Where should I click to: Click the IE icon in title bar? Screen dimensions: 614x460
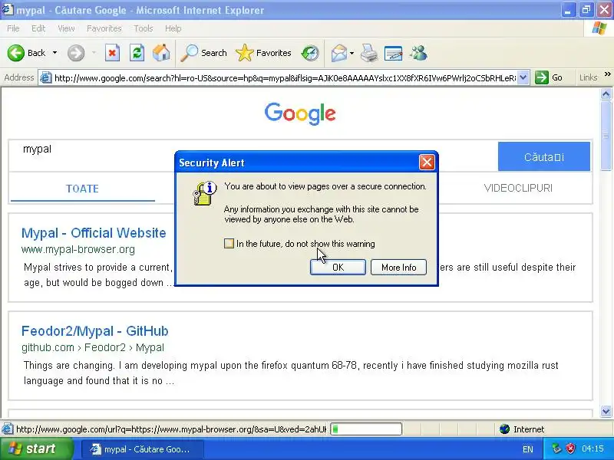(8, 9)
